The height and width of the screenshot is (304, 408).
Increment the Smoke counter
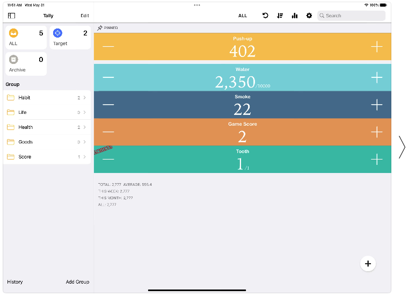click(x=376, y=105)
